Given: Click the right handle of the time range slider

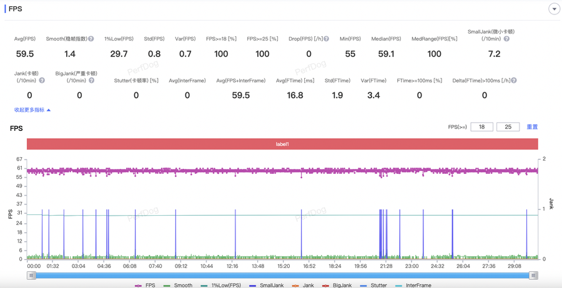Looking at the screenshot, I should pos(533,275).
